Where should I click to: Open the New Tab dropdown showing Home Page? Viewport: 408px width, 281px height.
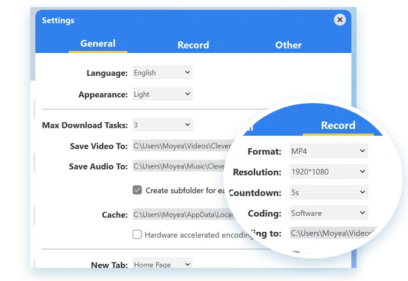pyautogui.click(x=163, y=264)
